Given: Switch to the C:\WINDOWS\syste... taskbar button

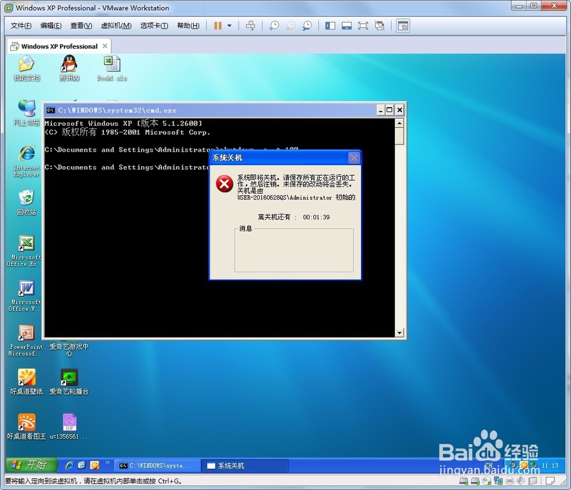Looking at the screenshot, I should click(158, 465).
